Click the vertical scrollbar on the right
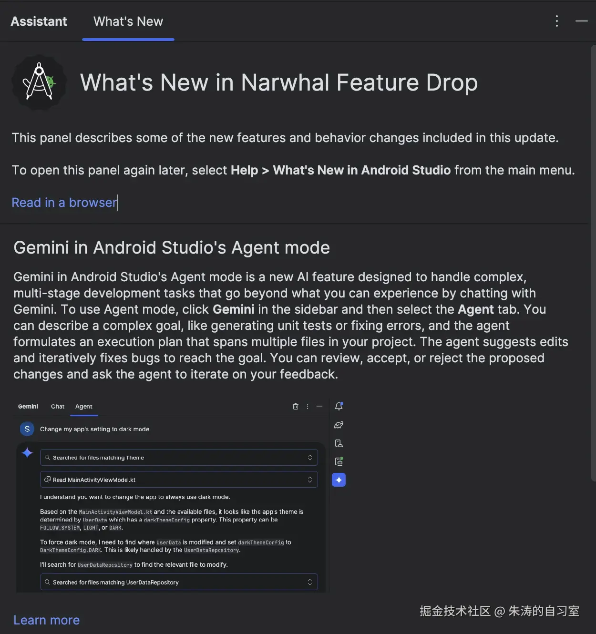 coord(593,262)
